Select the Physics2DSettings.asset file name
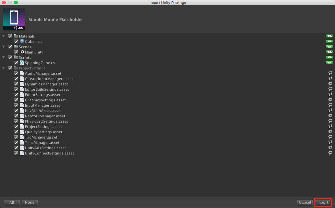 pyautogui.click(x=46, y=122)
